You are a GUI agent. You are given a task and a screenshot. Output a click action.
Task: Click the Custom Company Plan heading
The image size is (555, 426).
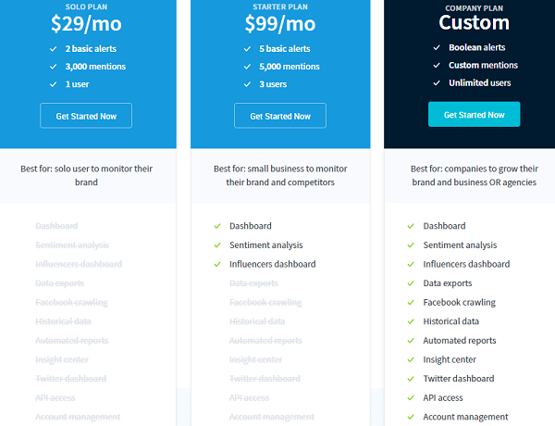pos(474,22)
